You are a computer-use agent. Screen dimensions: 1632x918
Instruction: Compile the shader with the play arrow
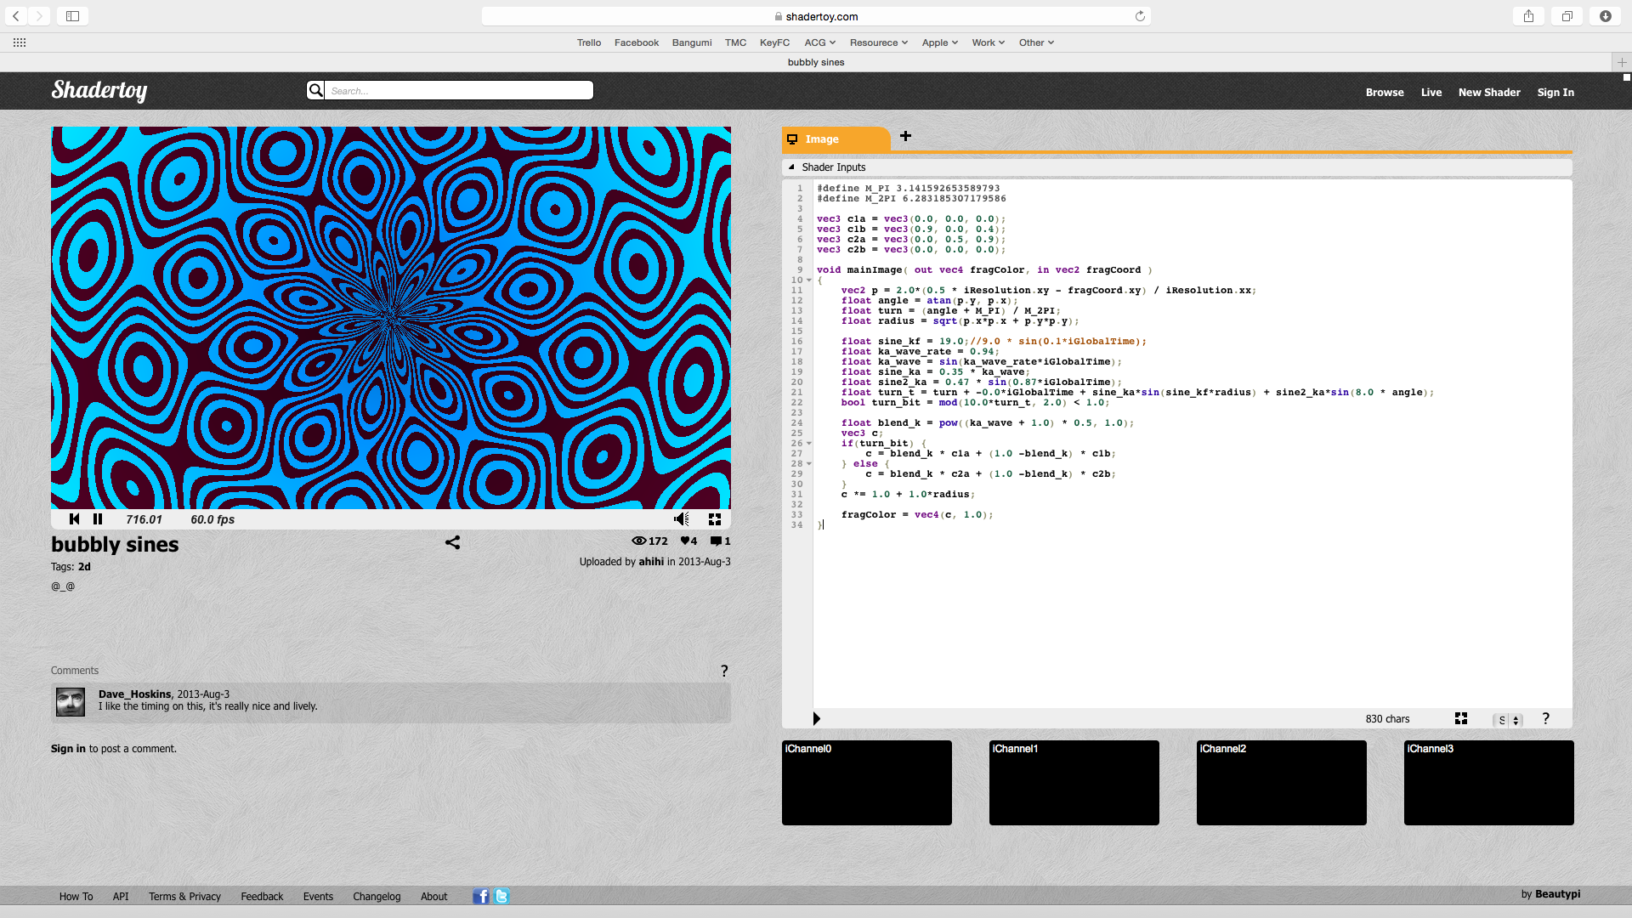coord(816,719)
